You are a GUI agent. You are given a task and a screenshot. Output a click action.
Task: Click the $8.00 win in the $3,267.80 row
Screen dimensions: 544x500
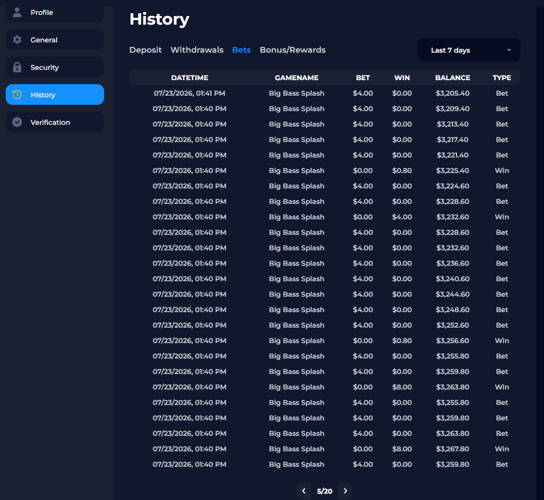[x=402, y=449]
